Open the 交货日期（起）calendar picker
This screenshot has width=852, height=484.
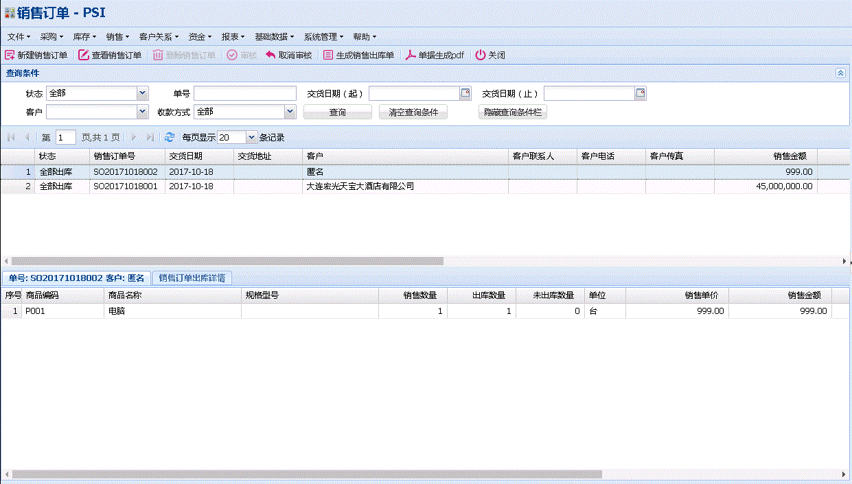click(465, 93)
